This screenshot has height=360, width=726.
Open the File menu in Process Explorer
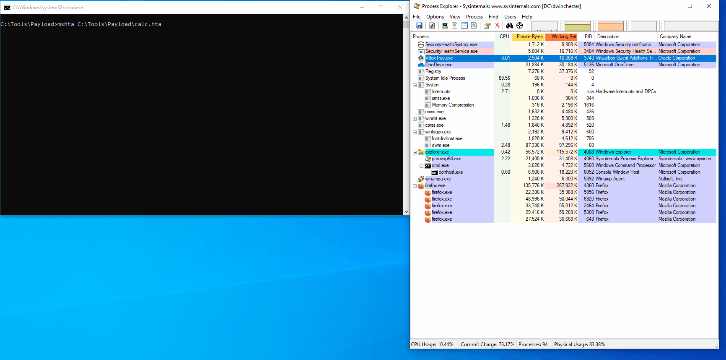[417, 17]
